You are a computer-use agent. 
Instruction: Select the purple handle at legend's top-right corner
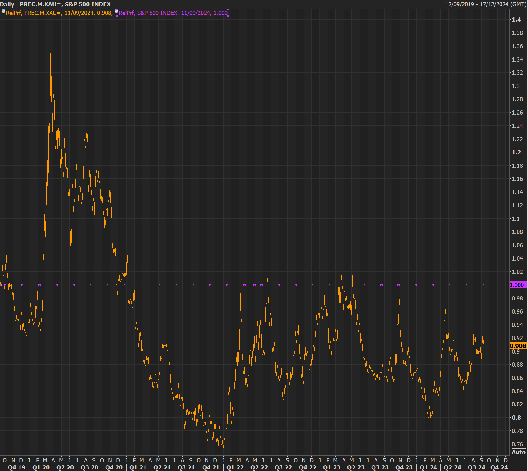coord(228,9)
